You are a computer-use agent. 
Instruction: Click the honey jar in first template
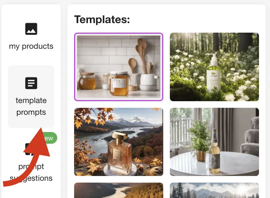(119, 84)
